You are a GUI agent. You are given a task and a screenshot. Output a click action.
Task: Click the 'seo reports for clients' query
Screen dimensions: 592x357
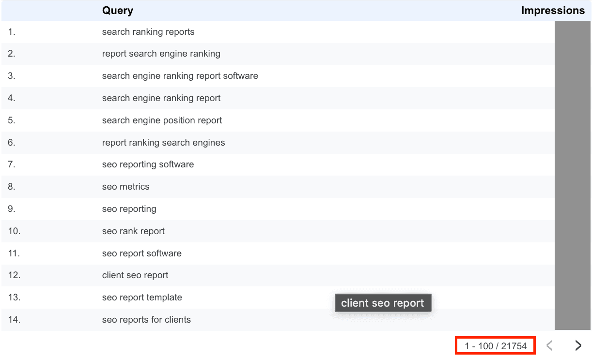click(x=146, y=320)
